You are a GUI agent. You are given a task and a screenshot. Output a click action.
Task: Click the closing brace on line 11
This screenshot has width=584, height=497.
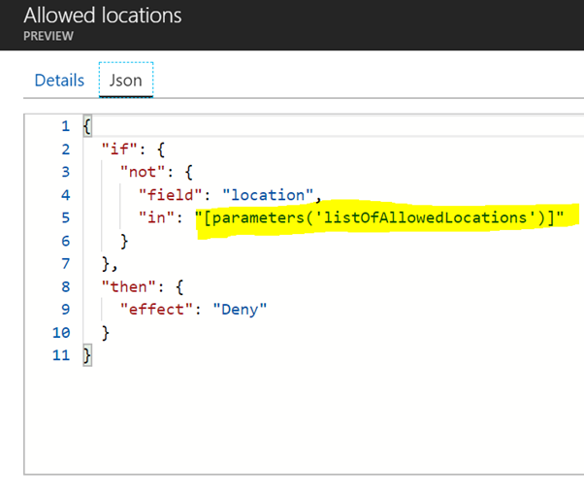[x=87, y=356]
